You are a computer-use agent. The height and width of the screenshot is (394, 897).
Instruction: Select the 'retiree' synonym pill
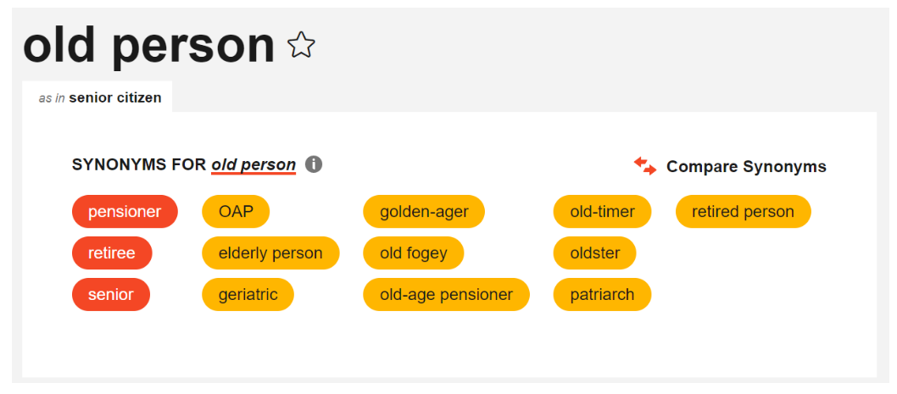(x=112, y=253)
